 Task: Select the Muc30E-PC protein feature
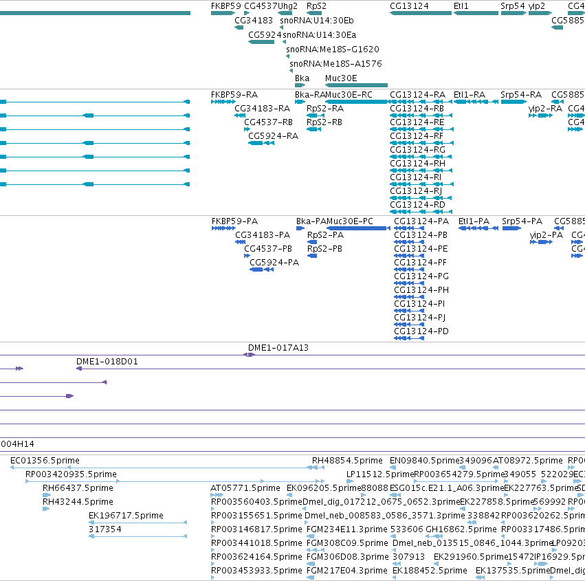tap(358, 228)
